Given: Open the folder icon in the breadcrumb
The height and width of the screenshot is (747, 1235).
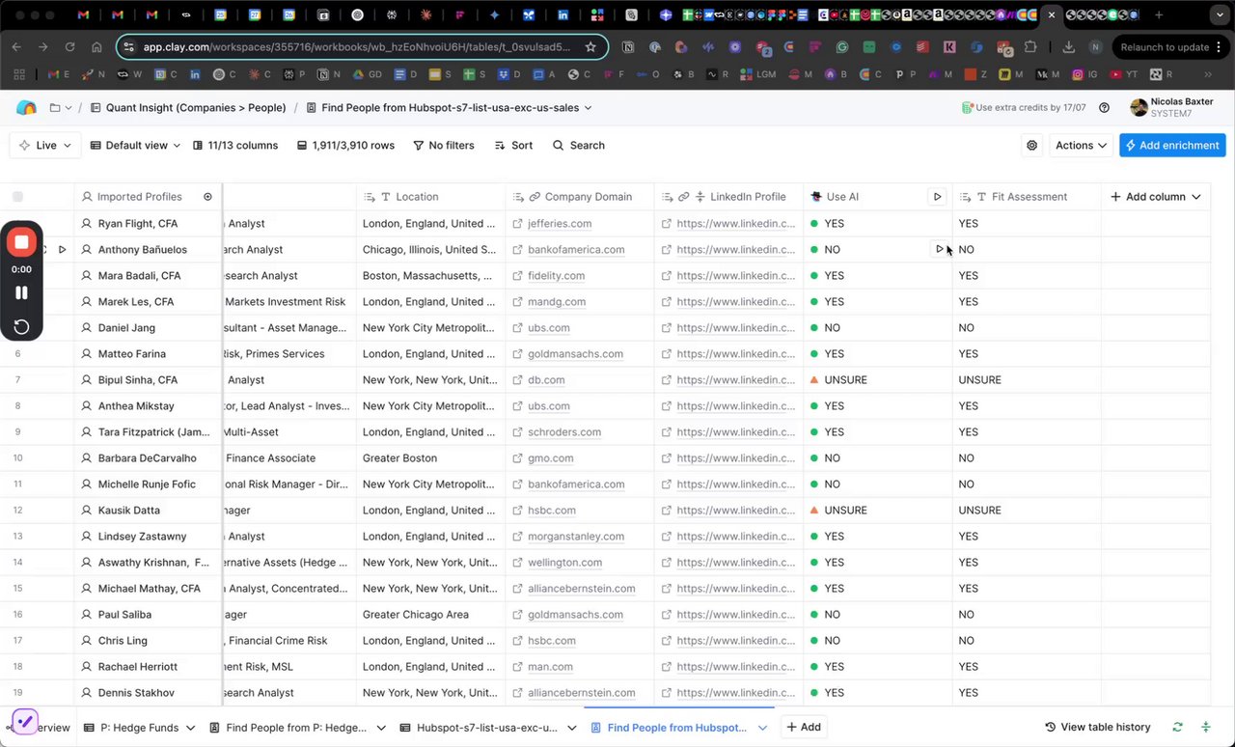Looking at the screenshot, I should [55, 108].
